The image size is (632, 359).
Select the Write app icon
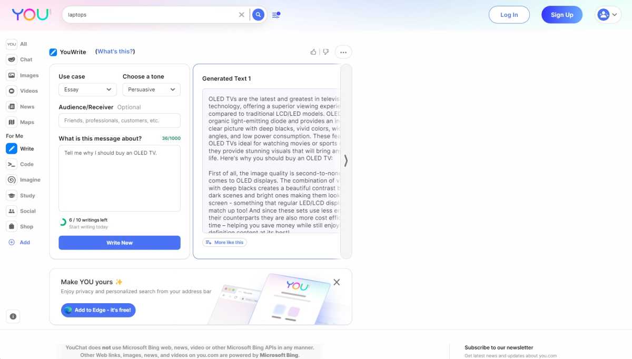click(x=12, y=148)
